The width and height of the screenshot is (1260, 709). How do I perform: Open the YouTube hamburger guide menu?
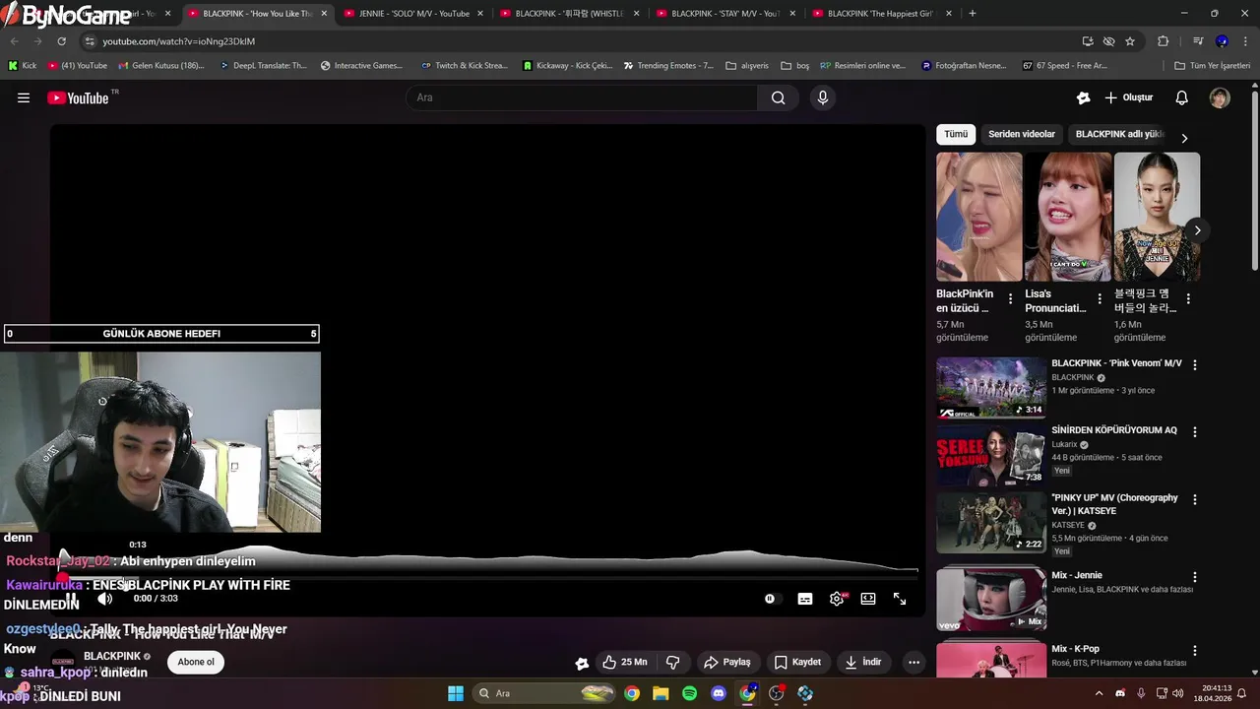pos(24,97)
